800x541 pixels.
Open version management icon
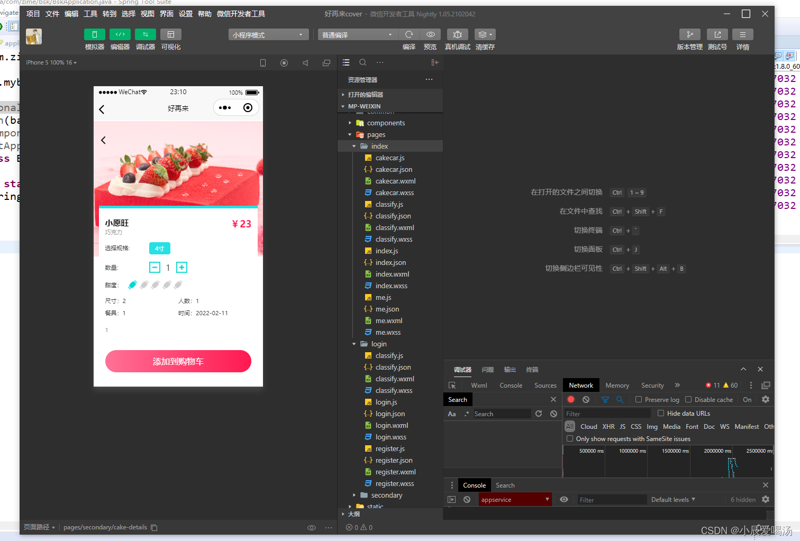pyautogui.click(x=690, y=34)
